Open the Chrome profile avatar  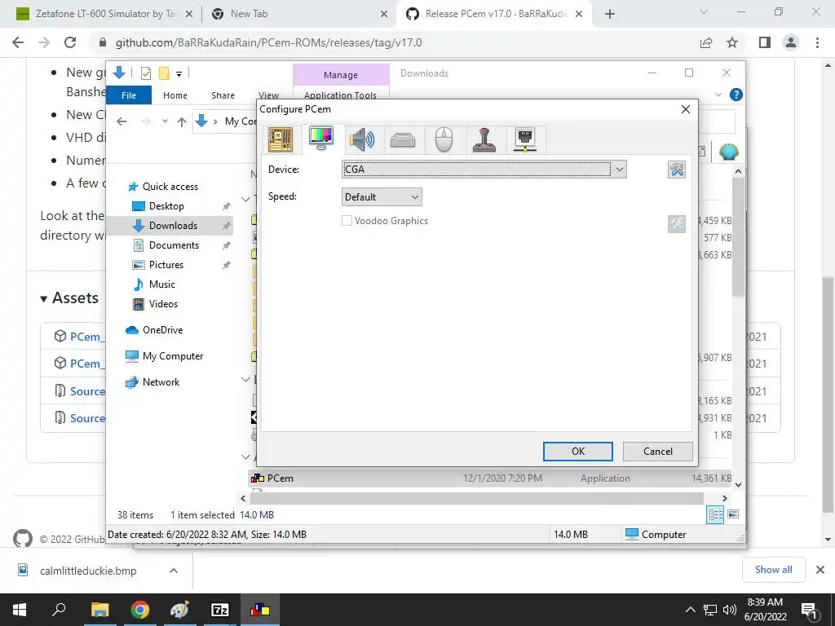click(791, 42)
